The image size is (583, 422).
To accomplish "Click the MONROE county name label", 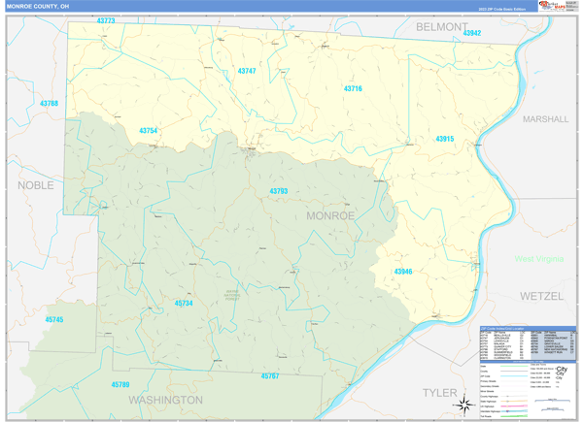I will [330, 214].
